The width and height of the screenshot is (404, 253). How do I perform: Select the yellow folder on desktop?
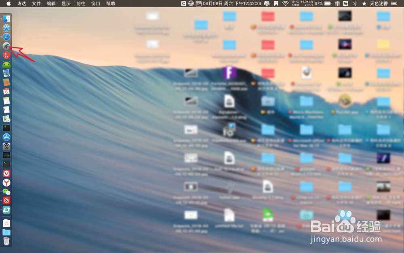(x=383, y=45)
